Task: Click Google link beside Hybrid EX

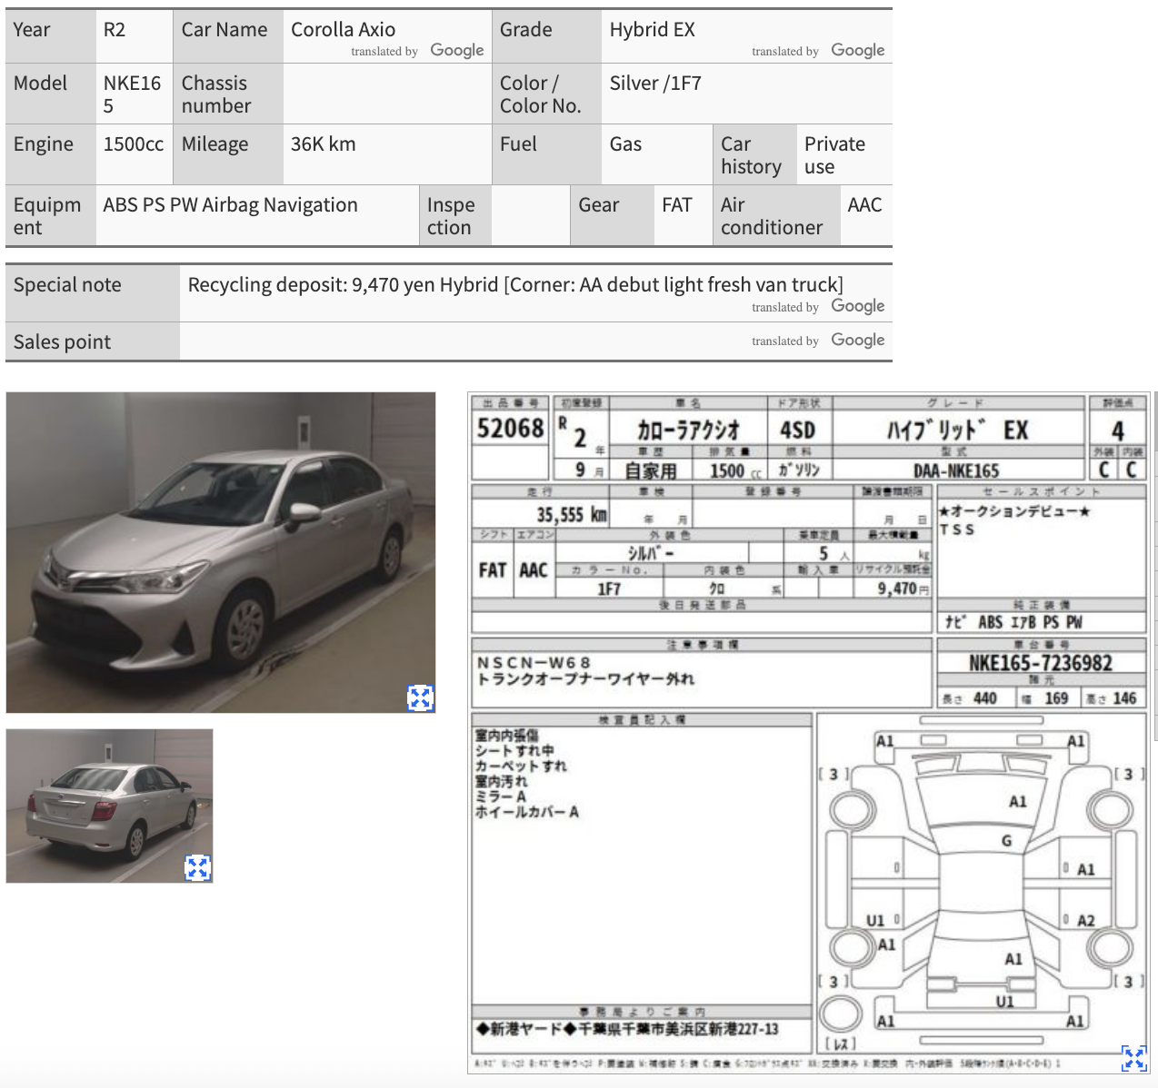Action: coord(857,51)
